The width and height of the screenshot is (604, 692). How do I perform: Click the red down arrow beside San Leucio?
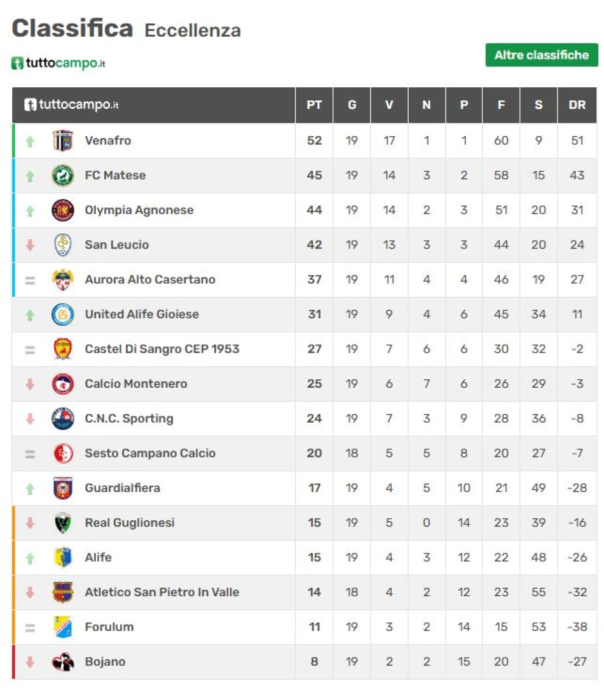click(x=30, y=245)
